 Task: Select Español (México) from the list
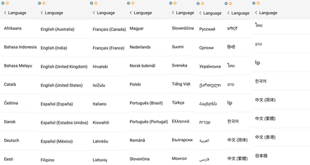[x=56, y=142]
